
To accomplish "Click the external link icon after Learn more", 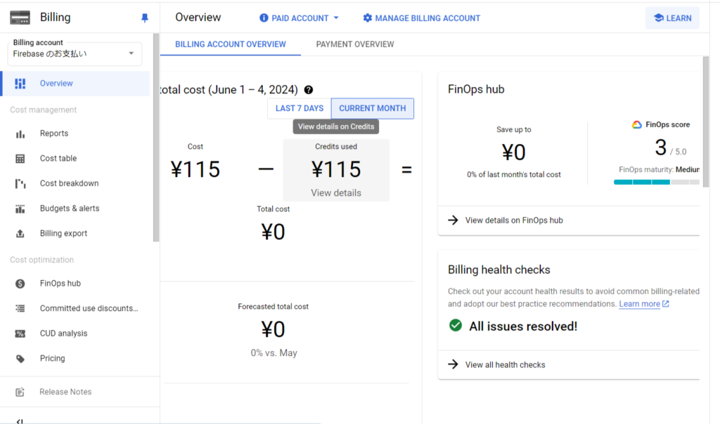I will (x=666, y=304).
